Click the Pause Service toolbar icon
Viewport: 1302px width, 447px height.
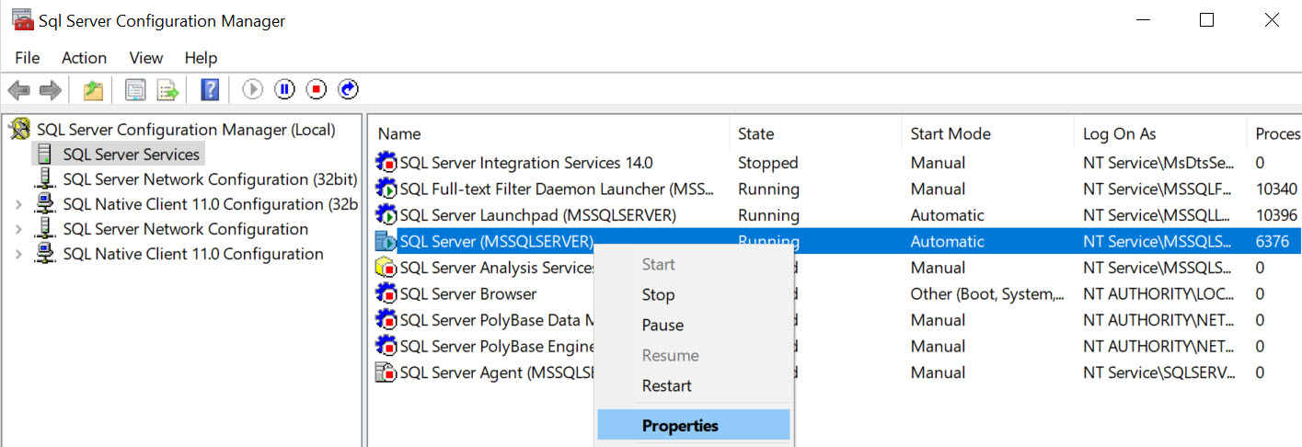285,89
